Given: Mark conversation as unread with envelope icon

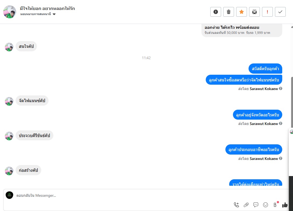Looking at the screenshot, I should tap(254, 12).
